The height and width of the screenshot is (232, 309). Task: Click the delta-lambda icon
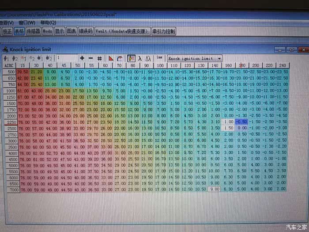(x=148, y=58)
